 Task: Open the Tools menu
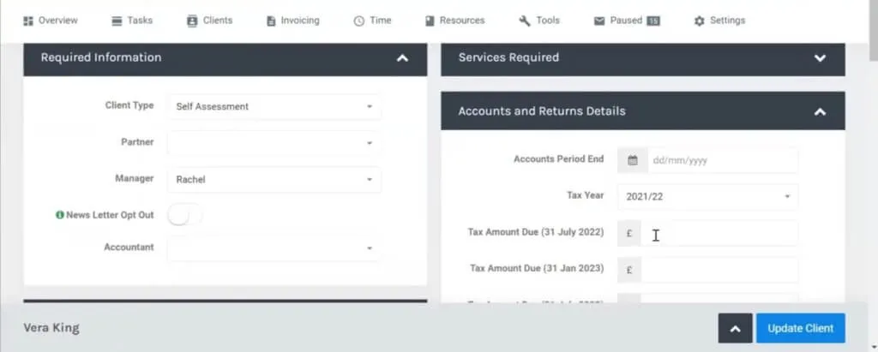540,21
